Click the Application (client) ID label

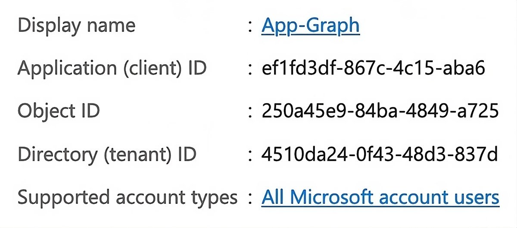pyautogui.click(x=112, y=69)
